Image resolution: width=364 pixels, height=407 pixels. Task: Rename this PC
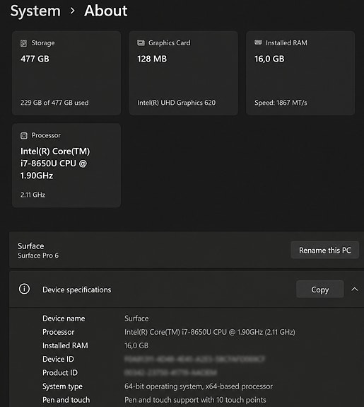point(325,251)
